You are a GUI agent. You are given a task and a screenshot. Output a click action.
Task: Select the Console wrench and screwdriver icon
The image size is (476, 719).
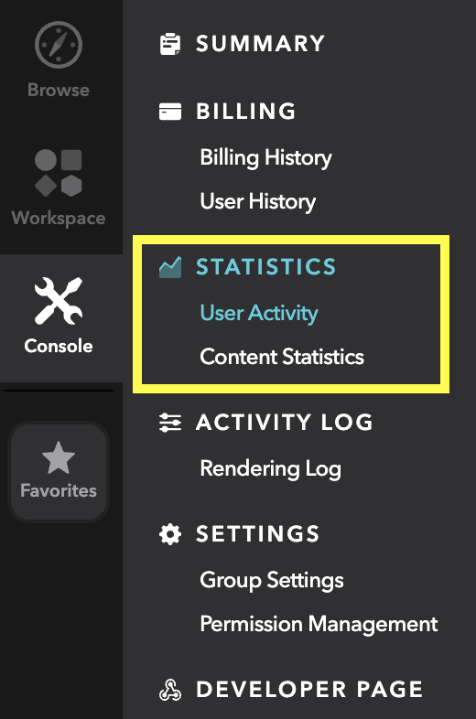pos(59,301)
